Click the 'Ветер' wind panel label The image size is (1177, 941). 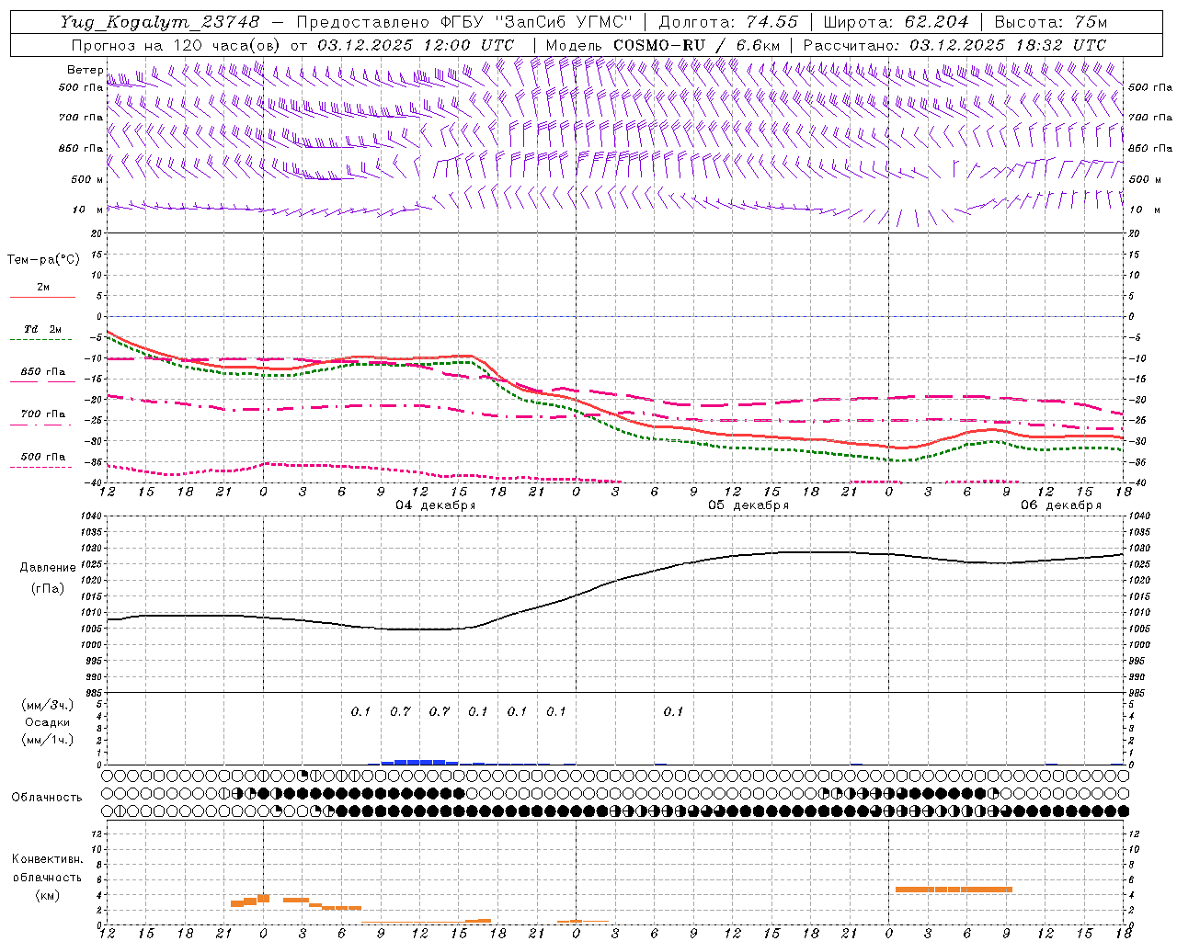(85, 70)
